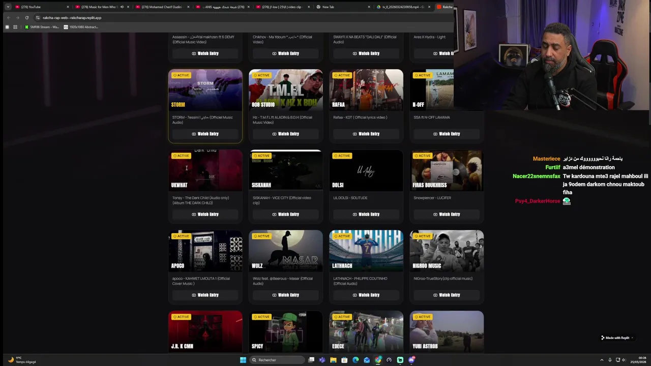Open Watch Entry for UKWHAT card
The image size is (651, 366).
(x=205, y=214)
